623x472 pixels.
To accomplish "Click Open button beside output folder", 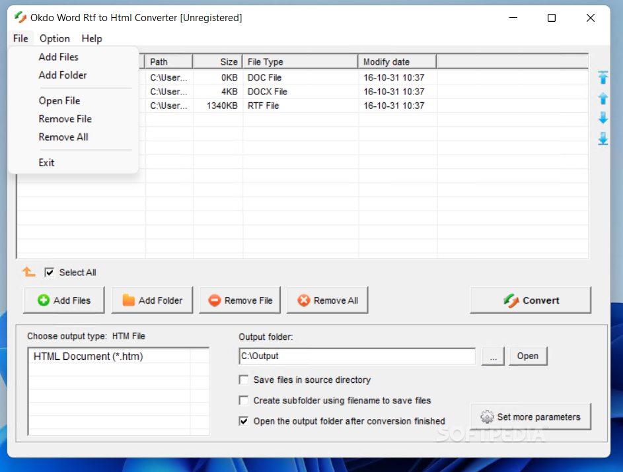I will [528, 356].
